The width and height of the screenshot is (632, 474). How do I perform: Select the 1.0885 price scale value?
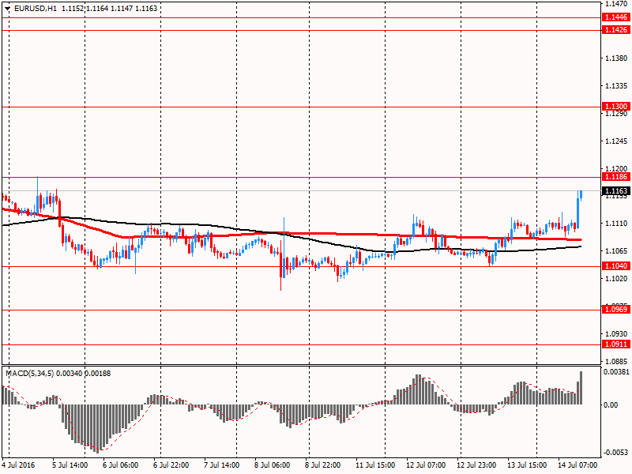pos(617,361)
